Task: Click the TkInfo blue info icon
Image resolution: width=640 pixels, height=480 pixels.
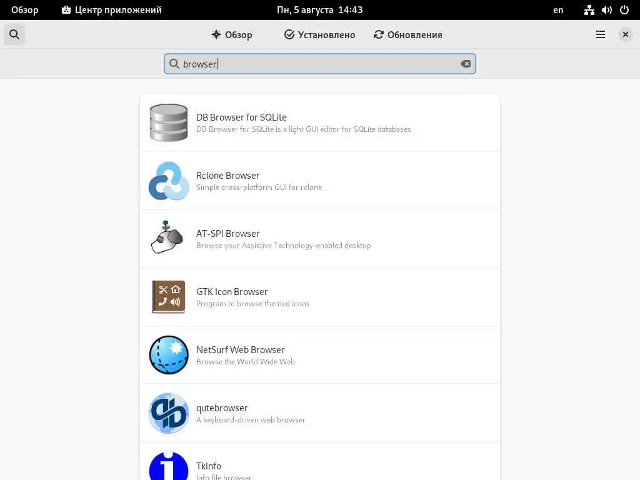Action: point(169,466)
